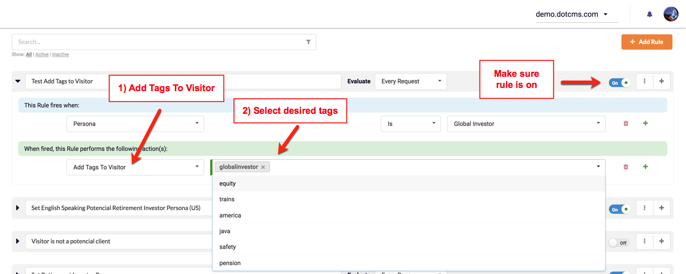
Task: Click plus icon on Visitor not client rule
Action: (x=661, y=241)
